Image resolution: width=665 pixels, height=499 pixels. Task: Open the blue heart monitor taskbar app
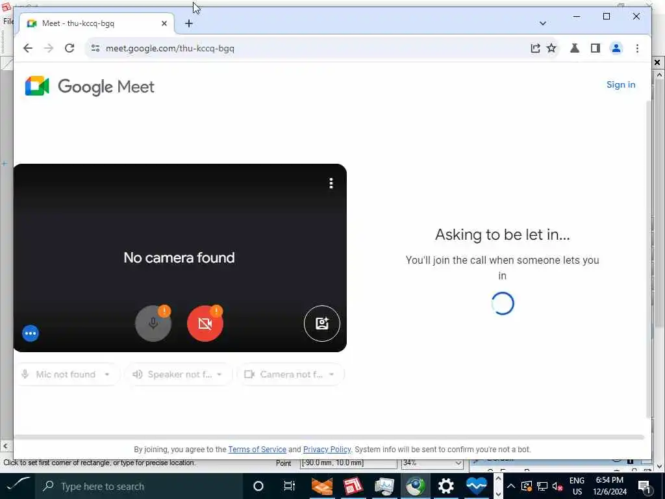point(477,486)
